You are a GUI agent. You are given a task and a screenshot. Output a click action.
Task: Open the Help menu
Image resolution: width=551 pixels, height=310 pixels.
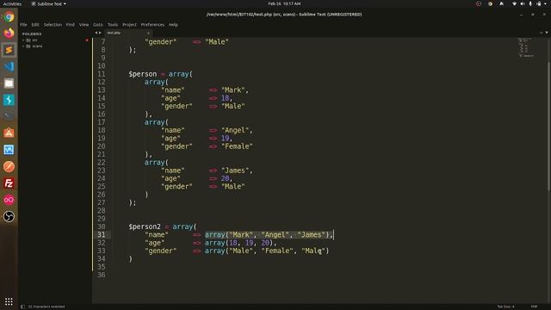[x=173, y=25]
